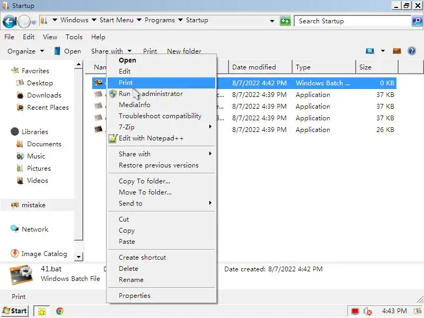Open the File menu
The image size is (424, 318).
click(9, 37)
